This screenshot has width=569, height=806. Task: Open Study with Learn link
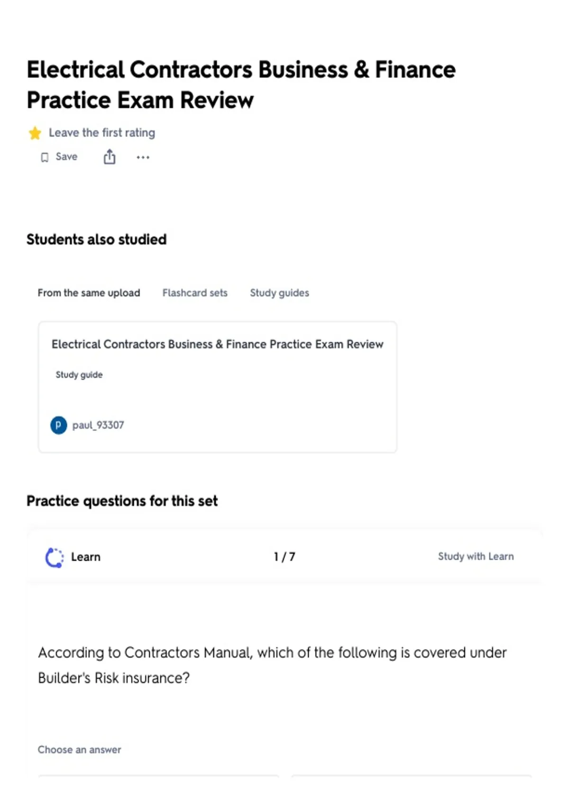pyautogui.click(x=476, y=557)
